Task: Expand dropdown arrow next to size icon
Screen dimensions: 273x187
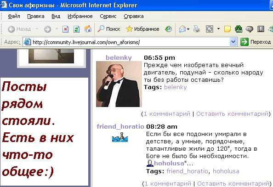Action: click(x=218, y=29)
